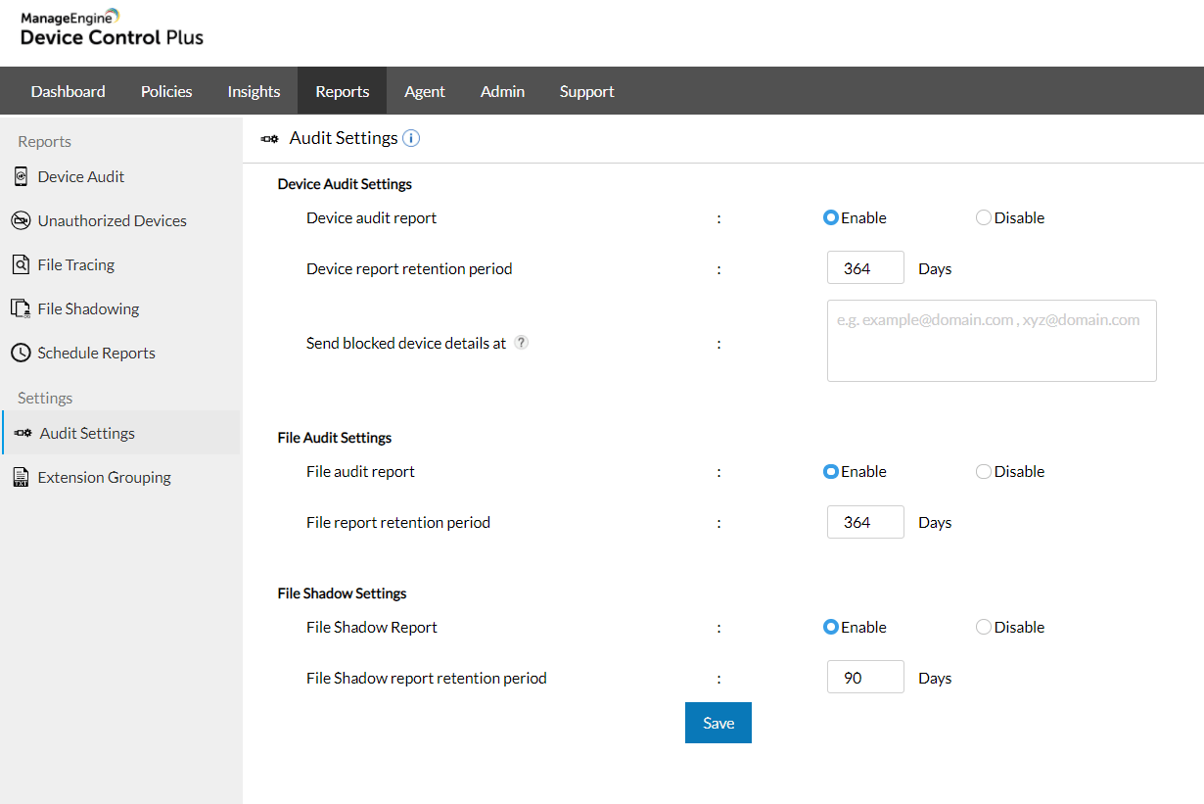
Task: Click the ManageEngine Device Control Plus logo
Action: [x=112, y=28]
